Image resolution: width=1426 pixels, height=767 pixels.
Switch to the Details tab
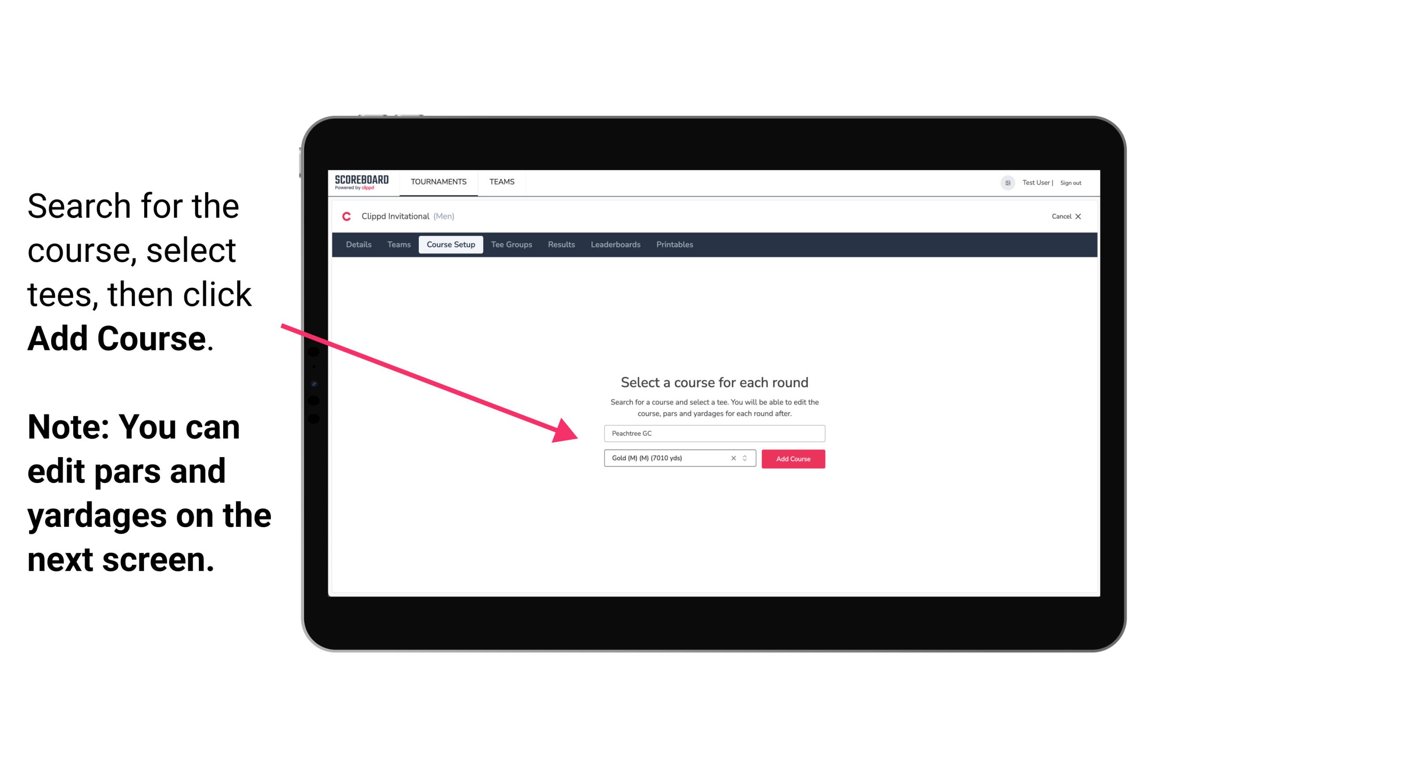[x=357, y=245]
